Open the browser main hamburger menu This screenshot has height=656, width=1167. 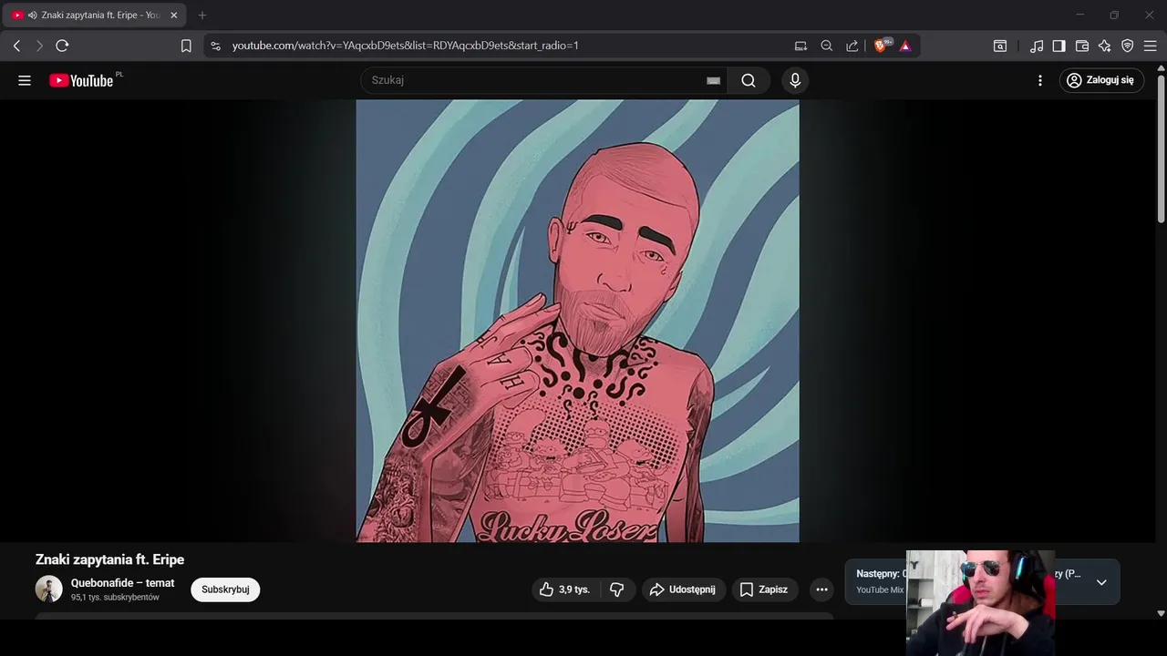point(1150,46)
